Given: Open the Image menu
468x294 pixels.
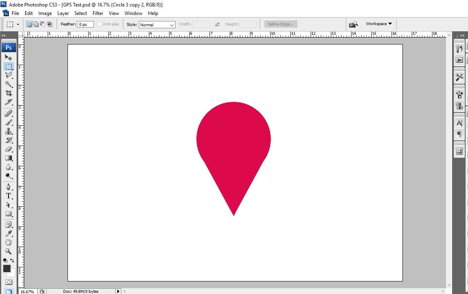Looking at the screenshot, I should [x=45, y=13].
